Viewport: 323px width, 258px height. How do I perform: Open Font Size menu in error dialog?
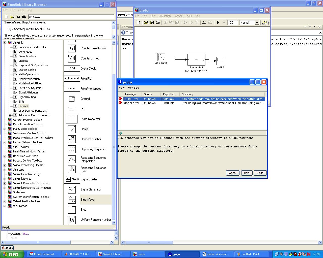pyautogui.click(x=133, y=88)
